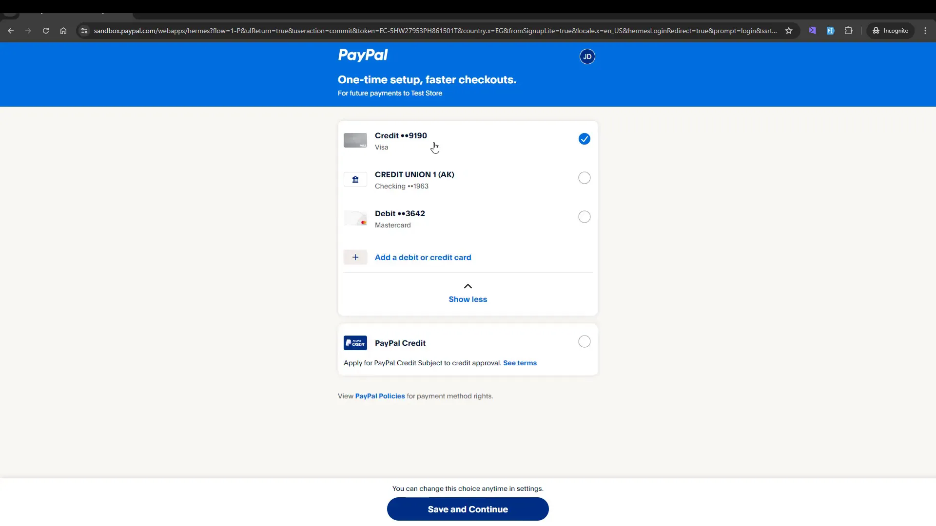Viewport: 936px width, 526px height.
Task: Select the Credit ••9190 Visa radio button
Action: coord(585,139)
